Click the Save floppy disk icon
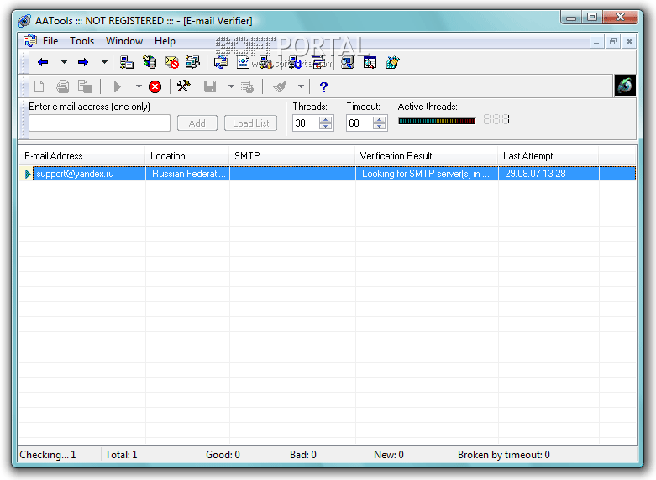656x480 pixels. pyautogui.click(x=210, y=86)
